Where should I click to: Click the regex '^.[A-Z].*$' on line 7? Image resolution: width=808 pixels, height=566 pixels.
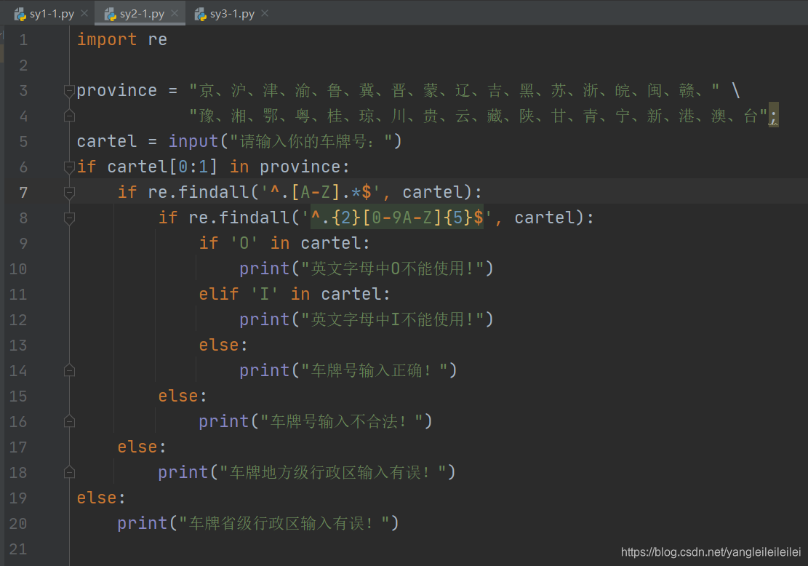pos(321,192)
